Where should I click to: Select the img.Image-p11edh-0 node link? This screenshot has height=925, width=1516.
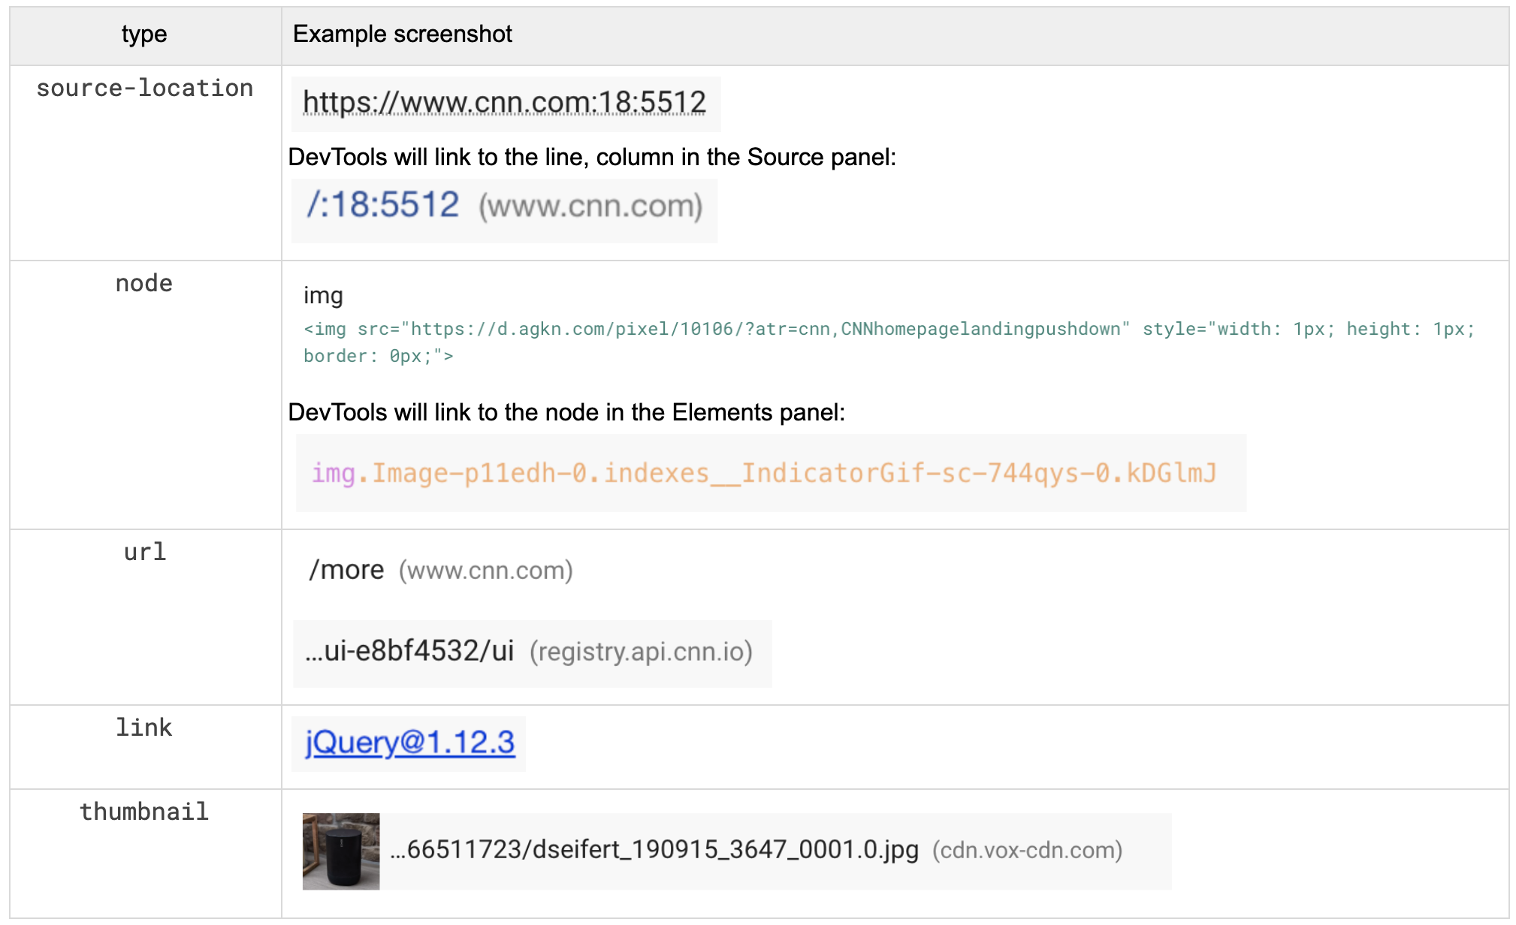pyautogui.click(x=763, y=473)
